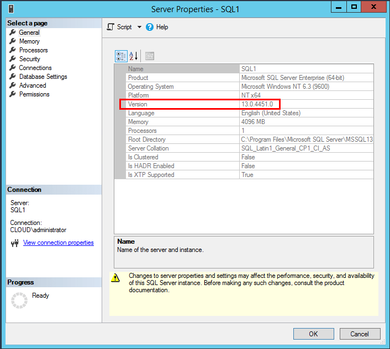The height and width of the screenshot is (349, 390).
Task: Click the blue Help question mark icon
Action: tap(150, 27)
